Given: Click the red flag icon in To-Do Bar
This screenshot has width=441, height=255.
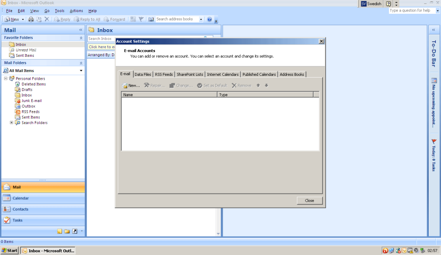Looking at the screenshot, I should (x=434, y=141).
